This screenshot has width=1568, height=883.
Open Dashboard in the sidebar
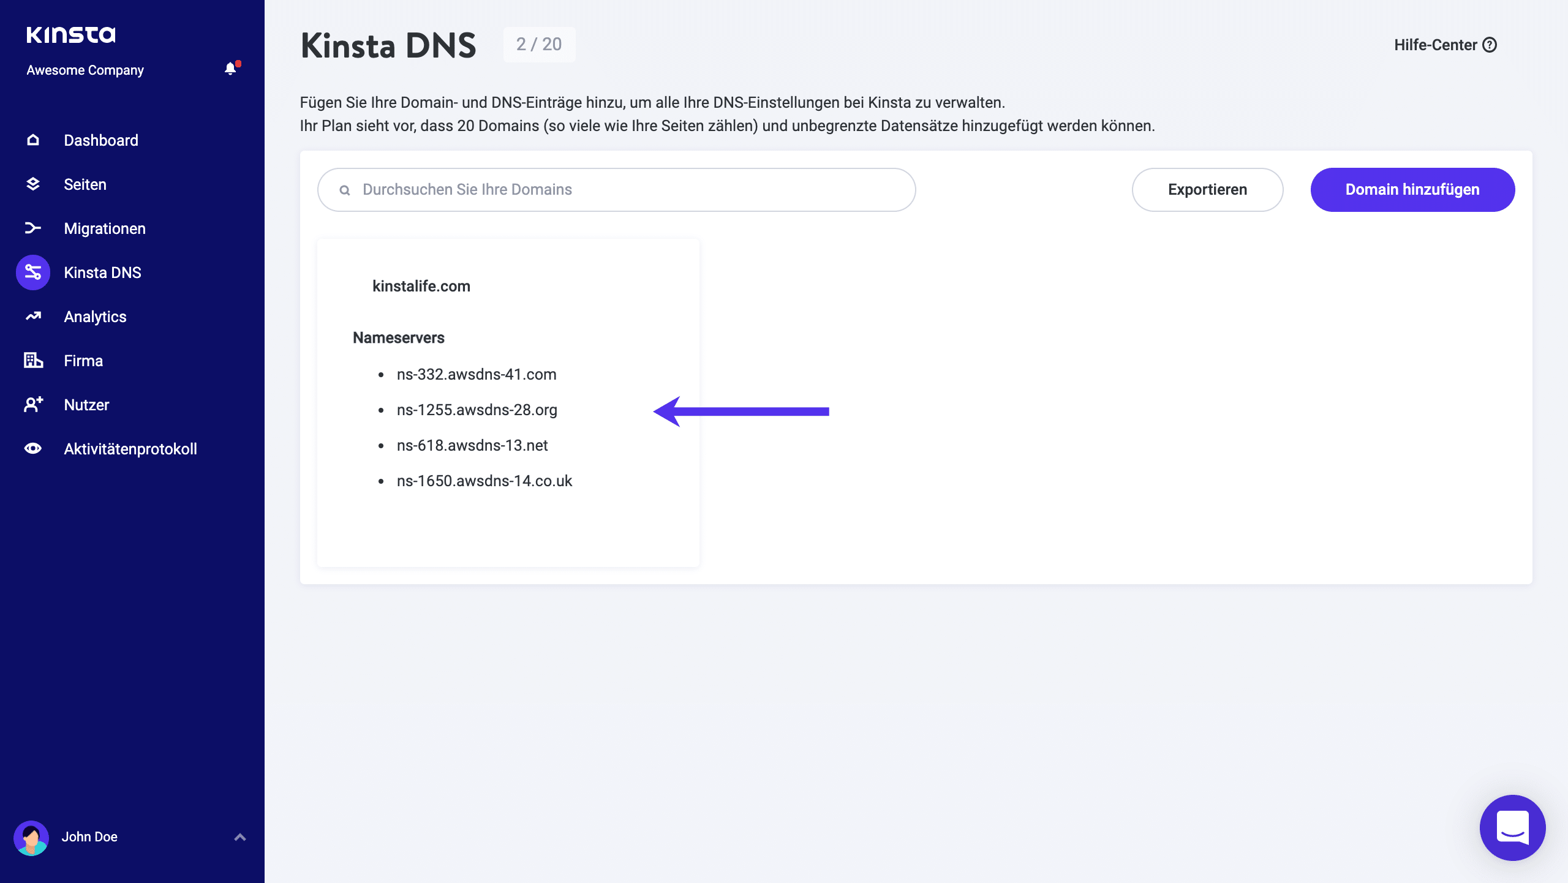[x=101, y=140]
